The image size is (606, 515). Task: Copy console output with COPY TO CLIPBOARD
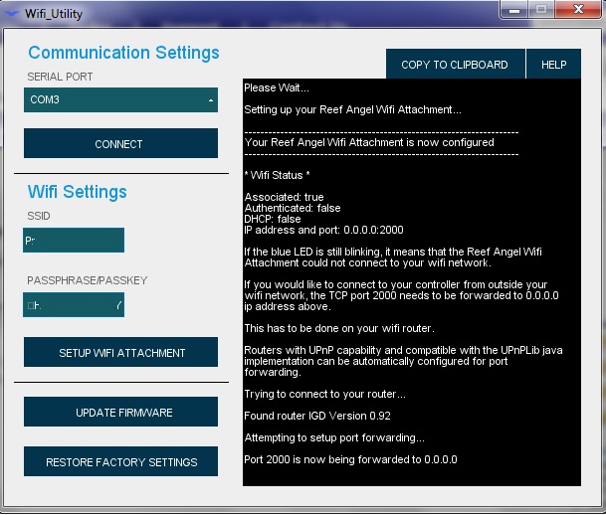point(454,65)
